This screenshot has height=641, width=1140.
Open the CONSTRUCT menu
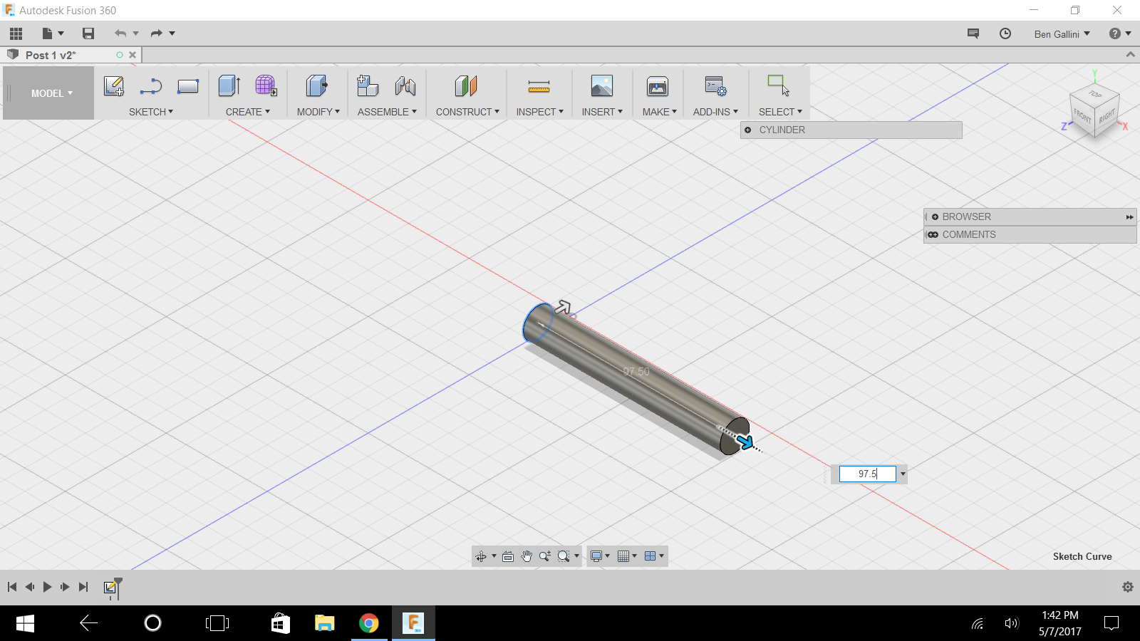point(467,112)
